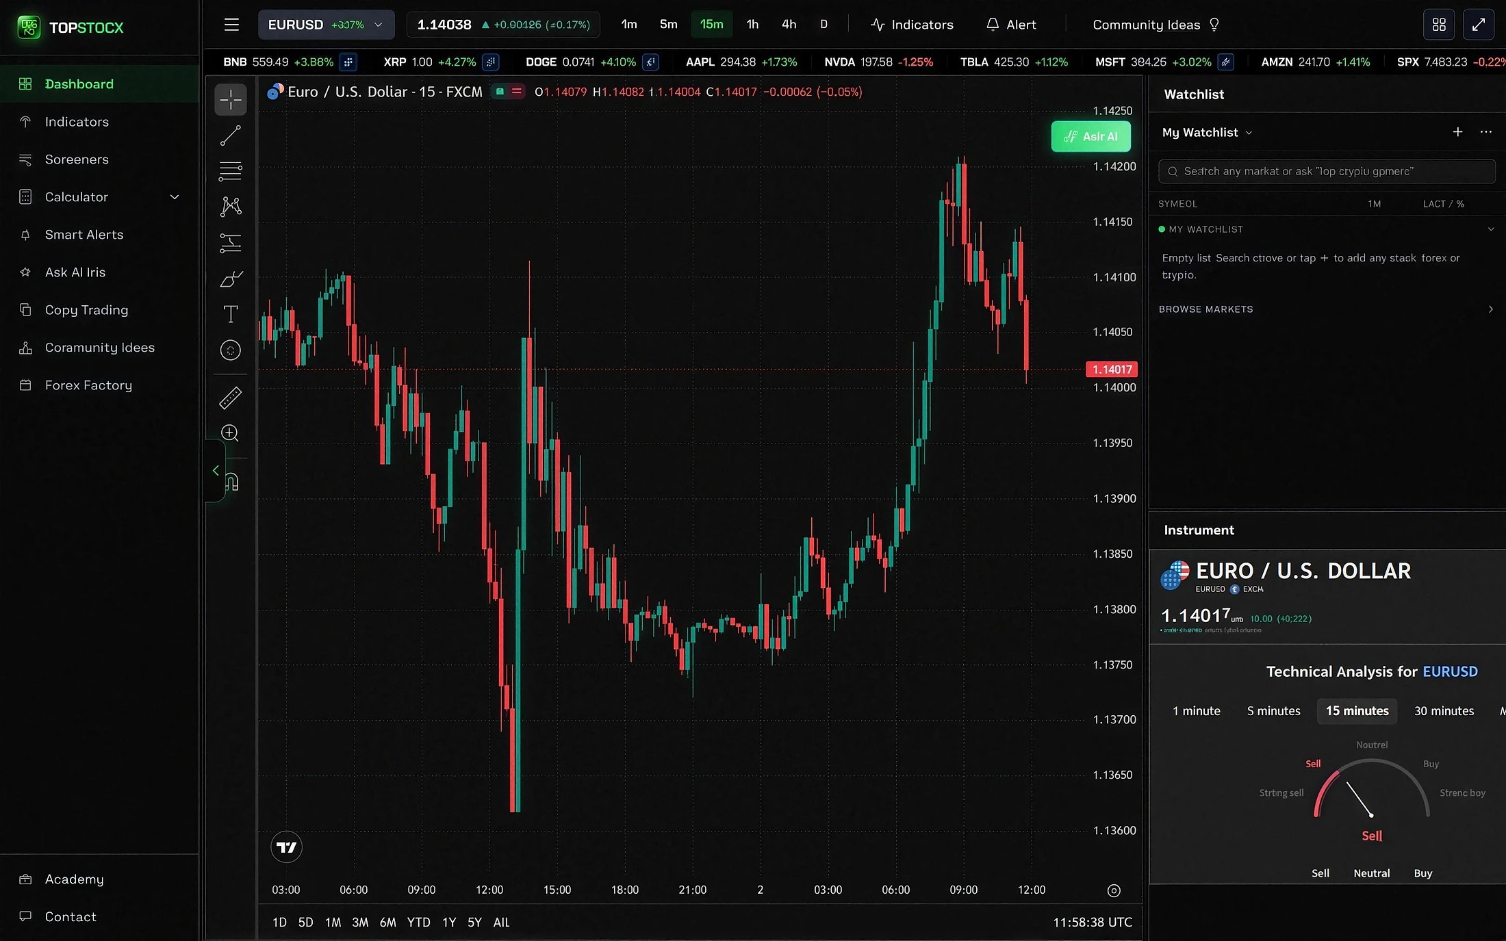Enter fullscreen chart mode
The height and width of the screenshot is (941, 1506).
point(1479,25)
